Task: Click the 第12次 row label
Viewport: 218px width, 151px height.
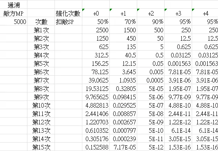Action: click(41, 122)
